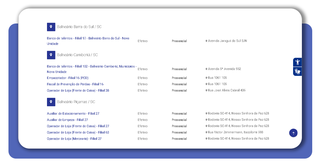The height and width of the screenshot is (168, 321).
Task: Click location pin icon beside Balneário Piçarras
Action: click(x=51, y=102)
